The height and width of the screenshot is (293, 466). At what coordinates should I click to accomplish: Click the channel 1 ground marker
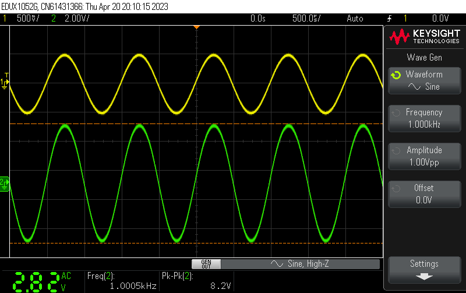pos(5,83)
